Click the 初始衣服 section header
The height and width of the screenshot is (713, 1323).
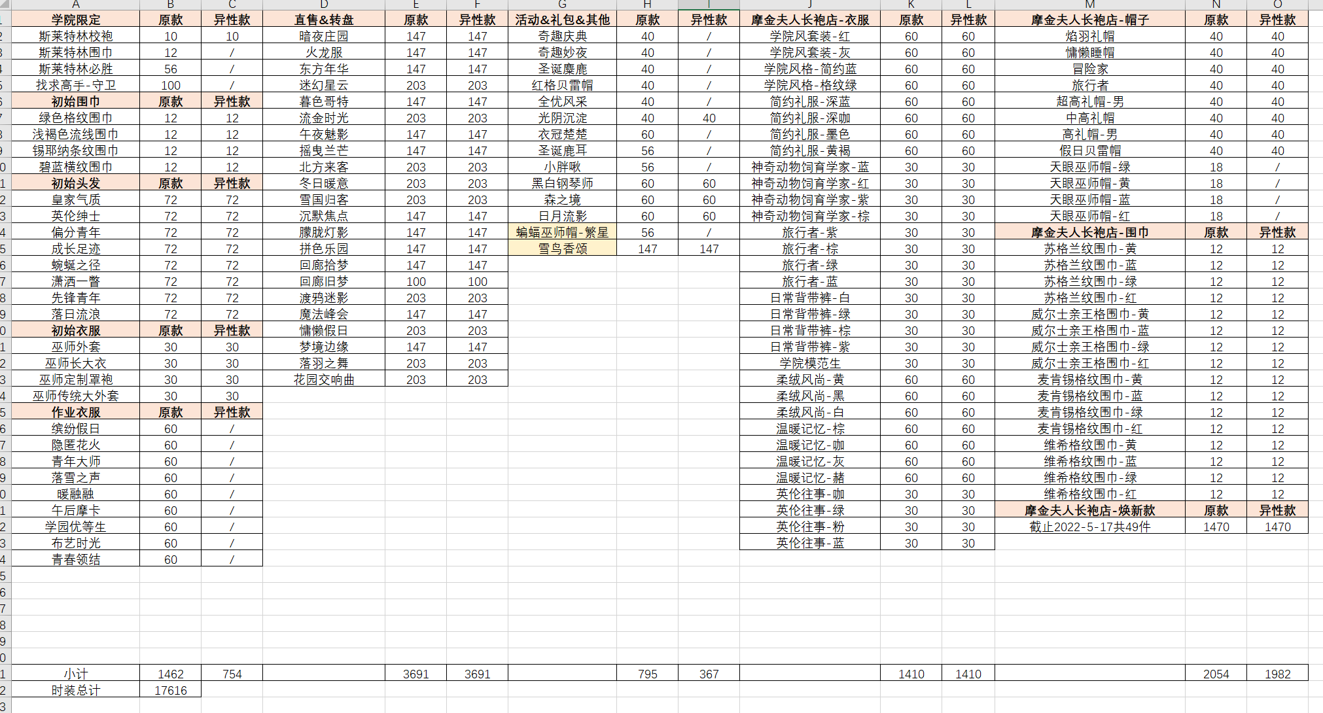click(x=76, y=330)
